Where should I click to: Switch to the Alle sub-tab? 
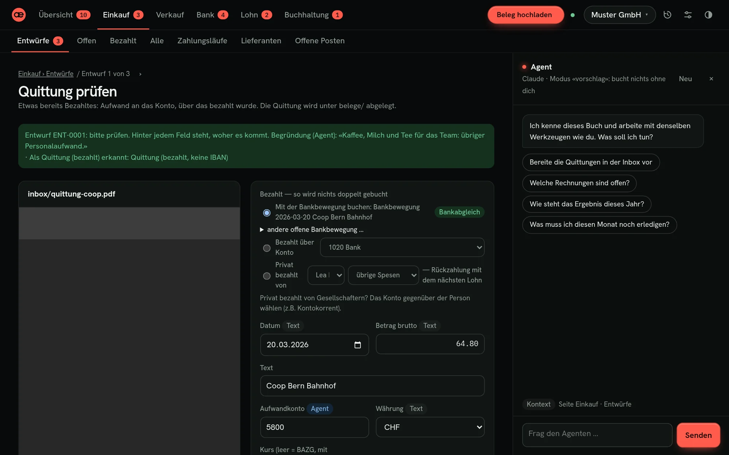click(157, 41)
